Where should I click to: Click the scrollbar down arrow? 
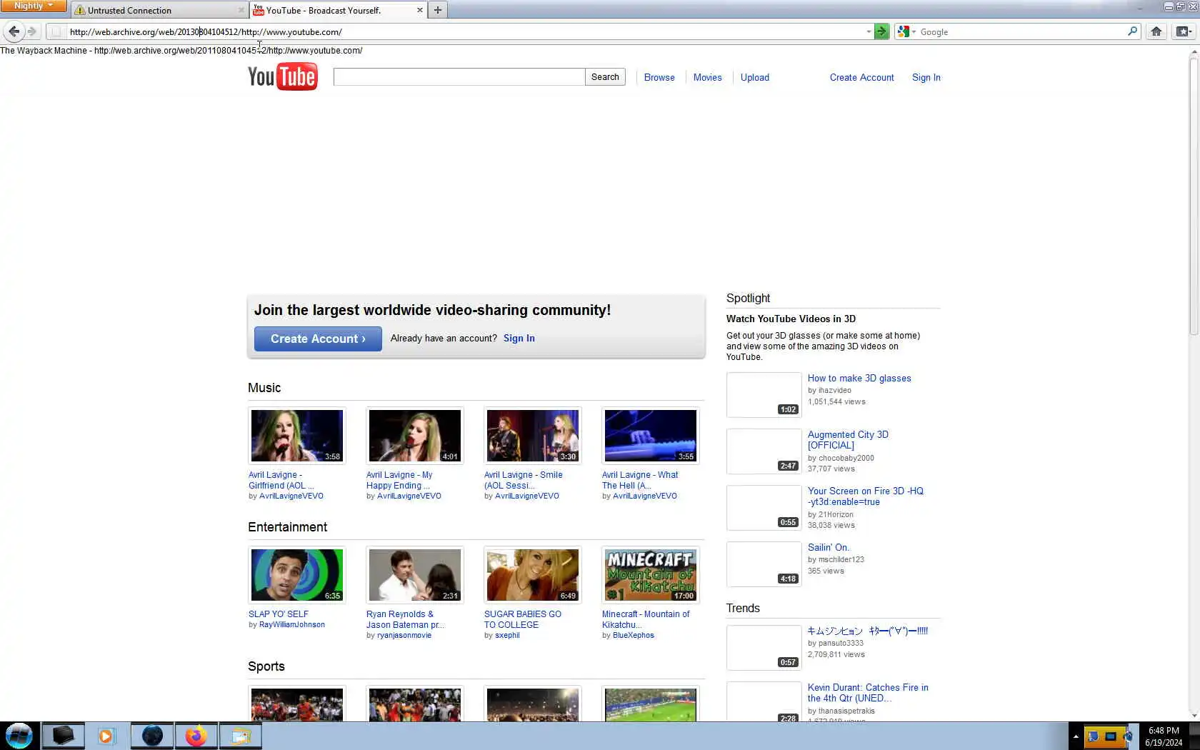pyautogui.click(x=1194, y=715)
